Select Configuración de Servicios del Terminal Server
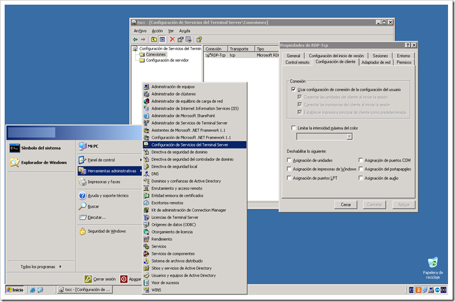Image resolution: width=455 pixels, height=302 pixels. [x=194, y=145]
